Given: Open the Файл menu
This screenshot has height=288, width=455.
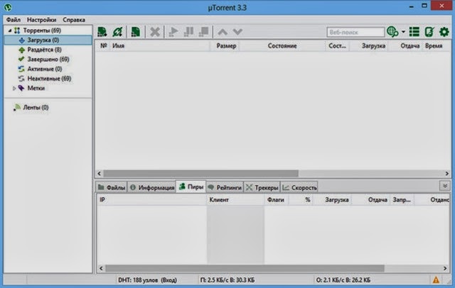Looking at the screenshot, I should point(14,20).
